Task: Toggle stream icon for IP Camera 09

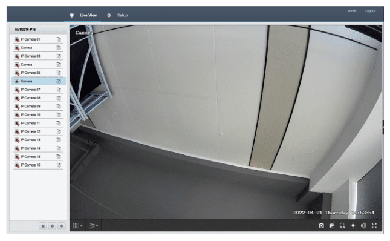Action: (59, 107)
